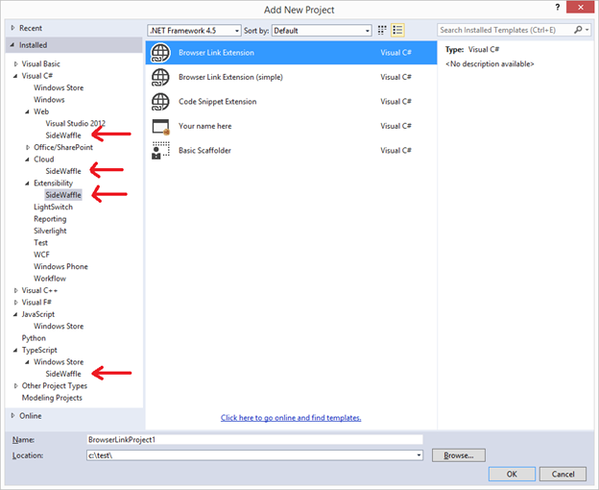
Task: Confirm with the OK button
Action: (512, 474)
